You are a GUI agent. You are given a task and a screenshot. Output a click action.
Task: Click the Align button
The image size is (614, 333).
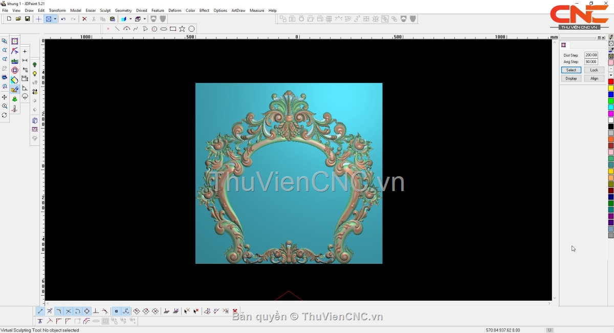coord(594,78)
